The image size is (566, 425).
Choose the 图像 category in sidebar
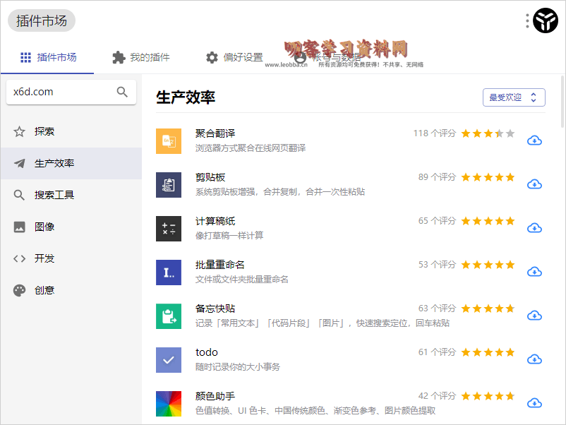[x=44, y=227]
